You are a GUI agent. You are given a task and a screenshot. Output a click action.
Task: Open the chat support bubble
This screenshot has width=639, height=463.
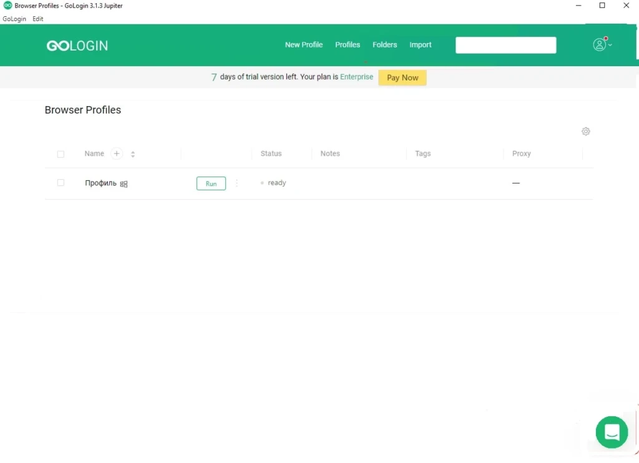coord(612,432)
